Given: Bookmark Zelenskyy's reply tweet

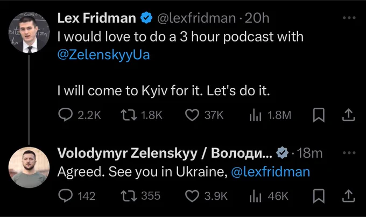Looking at the screenshot, I should 319,196.
